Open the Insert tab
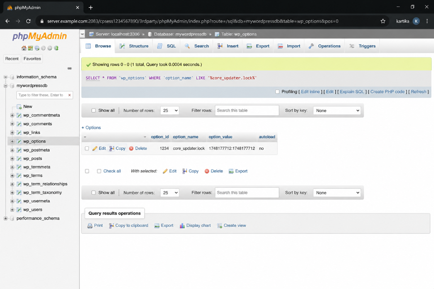The image size is (434, 289). (228, 46)
